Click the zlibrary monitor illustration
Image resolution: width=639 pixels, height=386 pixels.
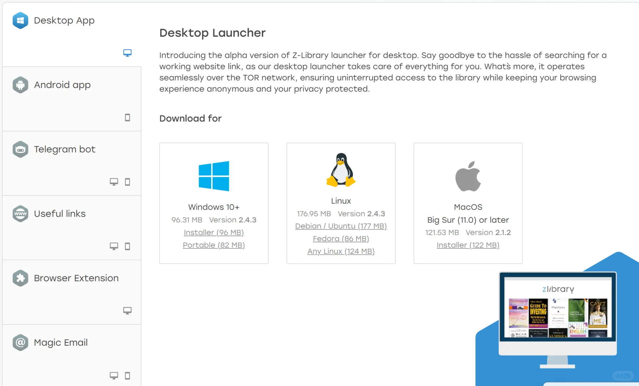[558, 320]
